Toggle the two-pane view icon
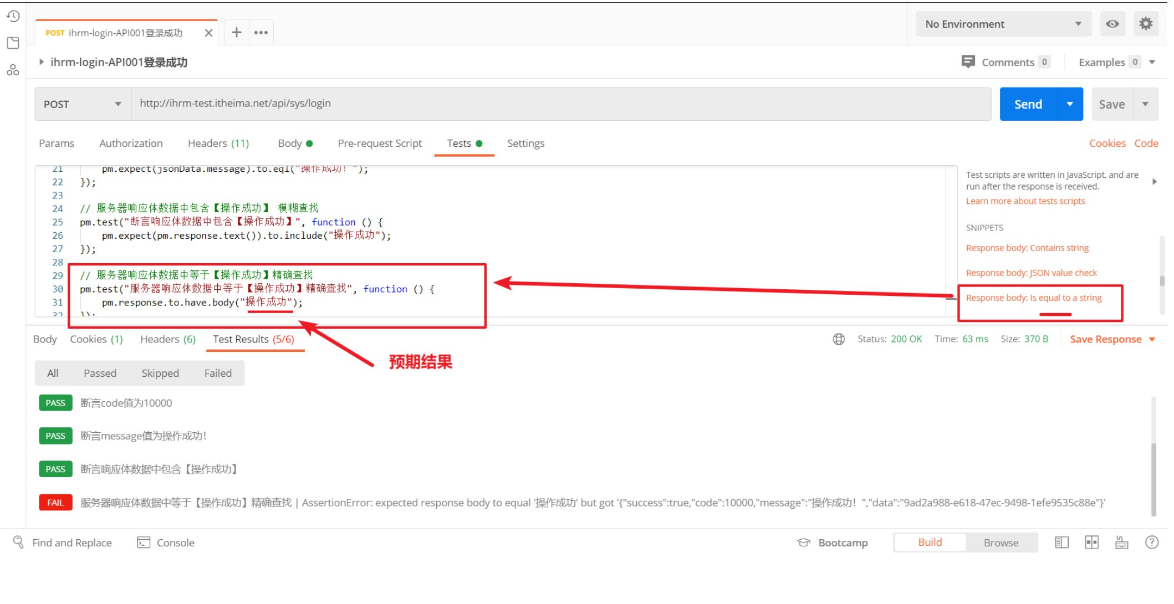 (x=1091, y=542)
